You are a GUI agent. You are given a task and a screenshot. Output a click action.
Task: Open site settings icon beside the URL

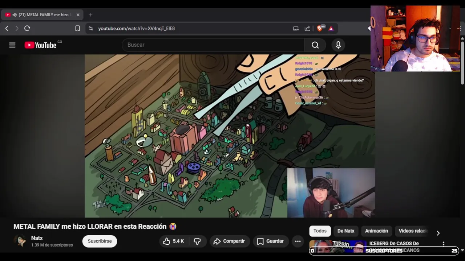91,28
